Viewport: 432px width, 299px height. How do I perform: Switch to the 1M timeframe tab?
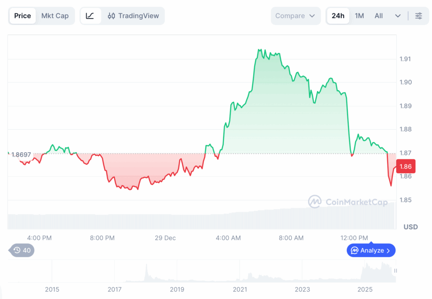pos(359,16)
